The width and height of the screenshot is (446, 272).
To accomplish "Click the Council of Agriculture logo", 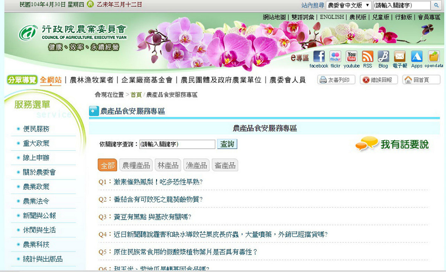I will point(73,33).
